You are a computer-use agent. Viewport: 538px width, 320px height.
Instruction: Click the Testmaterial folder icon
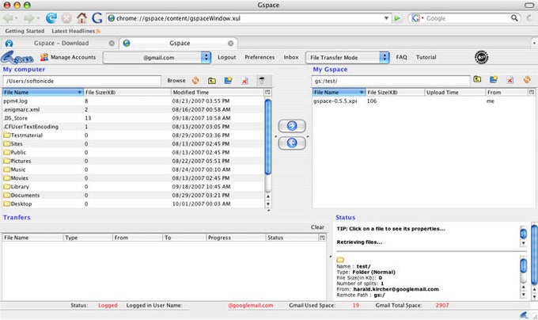(x=7, y=135)
